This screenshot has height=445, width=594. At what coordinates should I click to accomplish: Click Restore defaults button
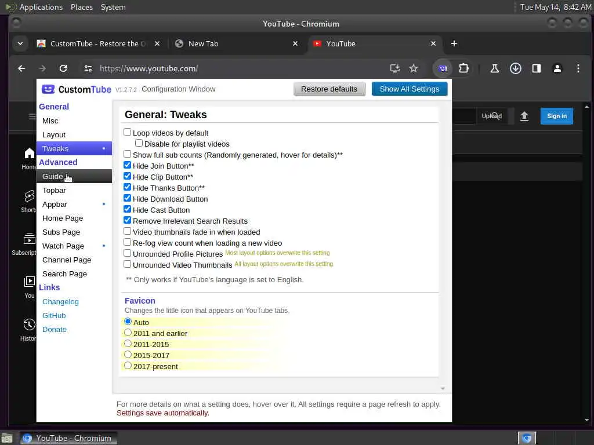[x=329, y=89]
